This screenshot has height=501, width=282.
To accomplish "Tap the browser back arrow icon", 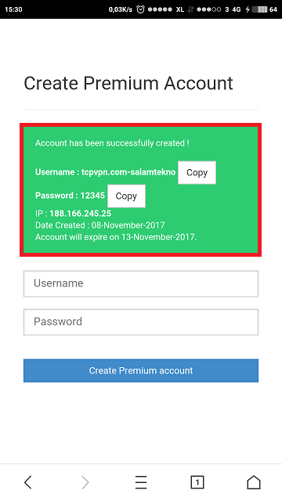I will click(28, 482).
